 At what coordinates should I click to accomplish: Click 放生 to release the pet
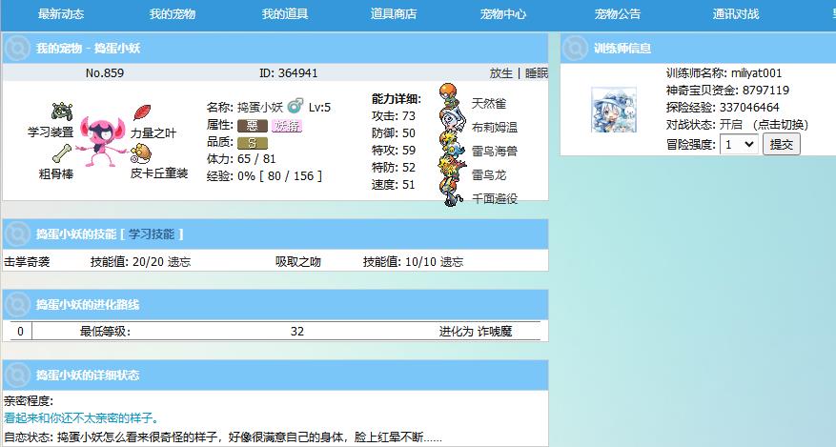tap(501, 73)
